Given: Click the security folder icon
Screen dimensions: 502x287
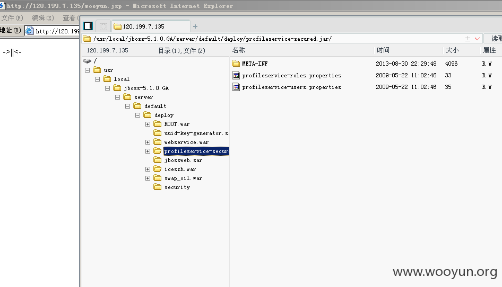Looking at the screenshot, I should coord(157,187).
